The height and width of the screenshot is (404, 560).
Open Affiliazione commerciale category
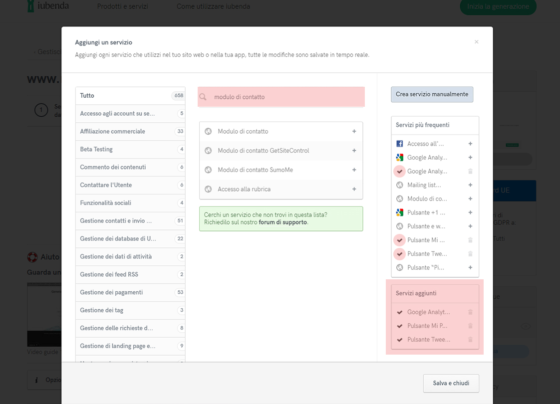(x=130, y=131)
